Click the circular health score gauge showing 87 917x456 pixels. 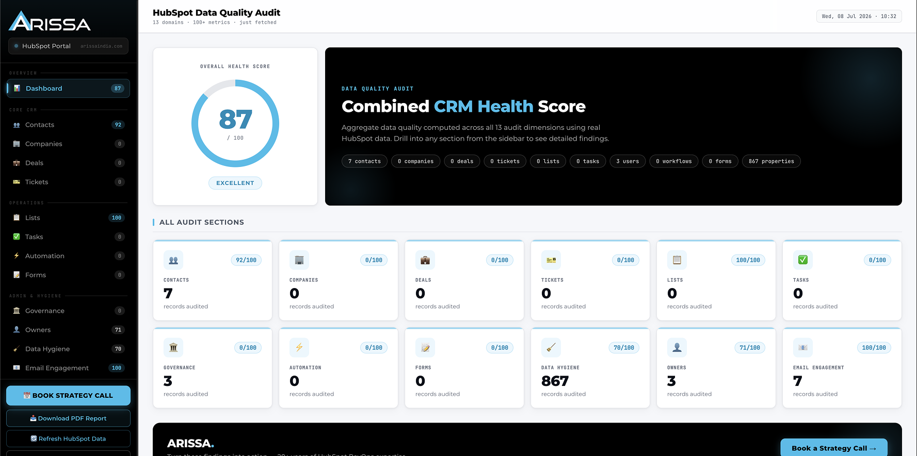point(235,123)
